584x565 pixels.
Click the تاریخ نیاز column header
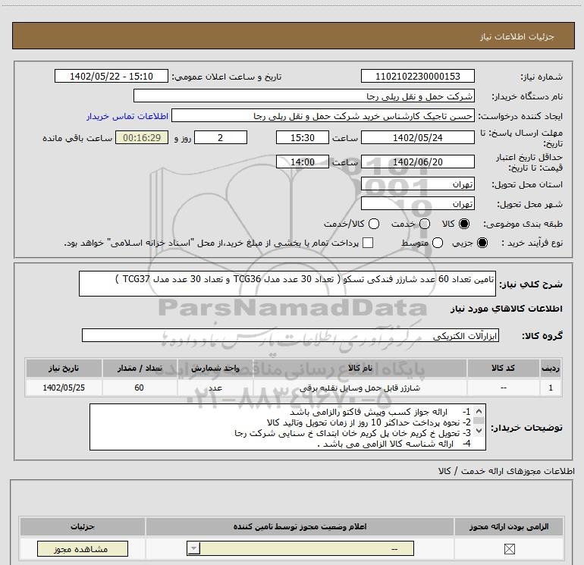point(64,368)
